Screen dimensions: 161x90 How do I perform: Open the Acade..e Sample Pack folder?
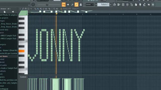point(9,68)
